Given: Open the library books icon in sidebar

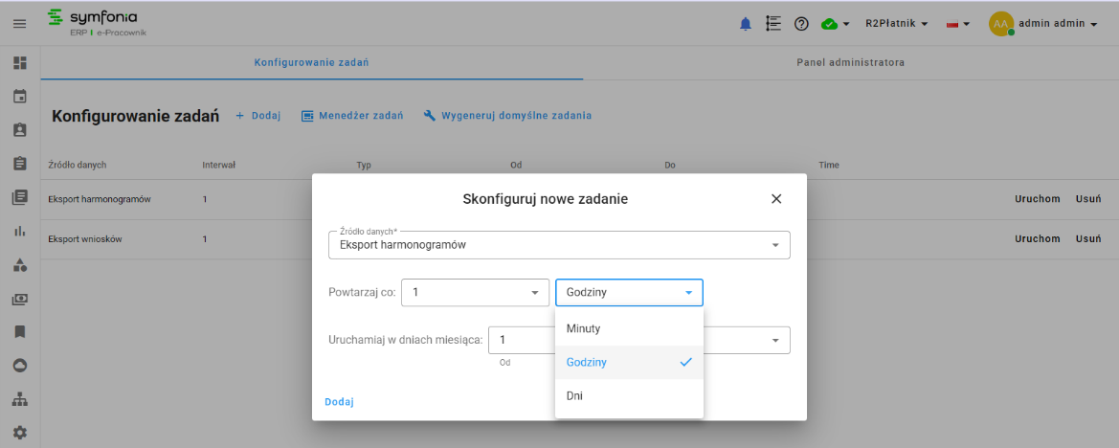Looking at the screenshot, I should click(x=20, y=197).
